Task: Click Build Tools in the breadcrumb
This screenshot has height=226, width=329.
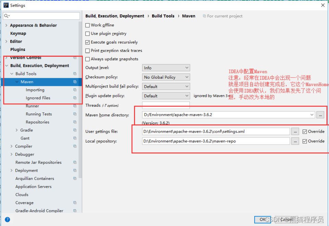Action: tap(163, 16)
